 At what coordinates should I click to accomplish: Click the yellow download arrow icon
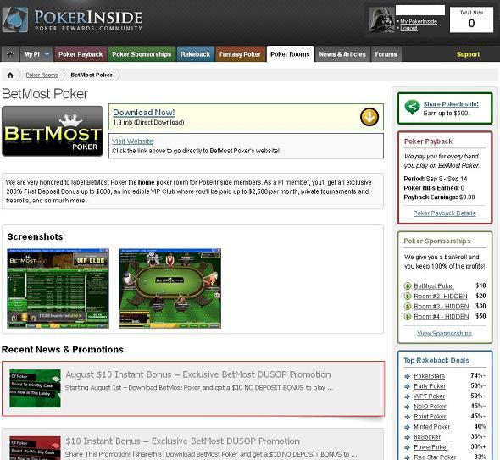[x=369, y=117]
